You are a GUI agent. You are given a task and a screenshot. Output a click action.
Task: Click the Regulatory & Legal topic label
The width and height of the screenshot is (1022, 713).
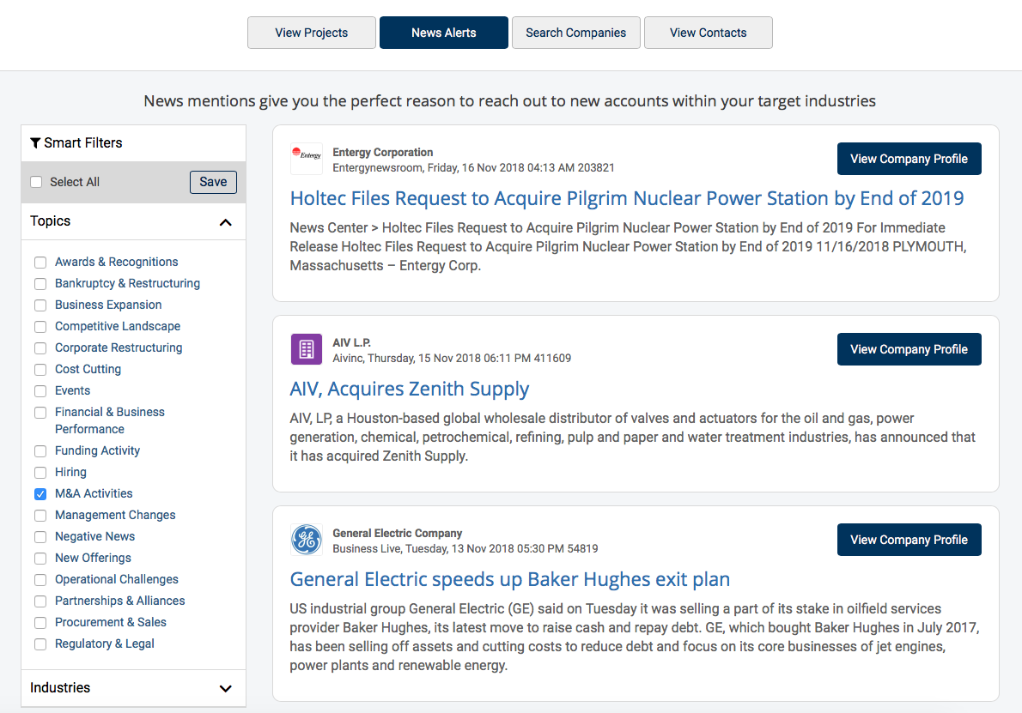104,644
